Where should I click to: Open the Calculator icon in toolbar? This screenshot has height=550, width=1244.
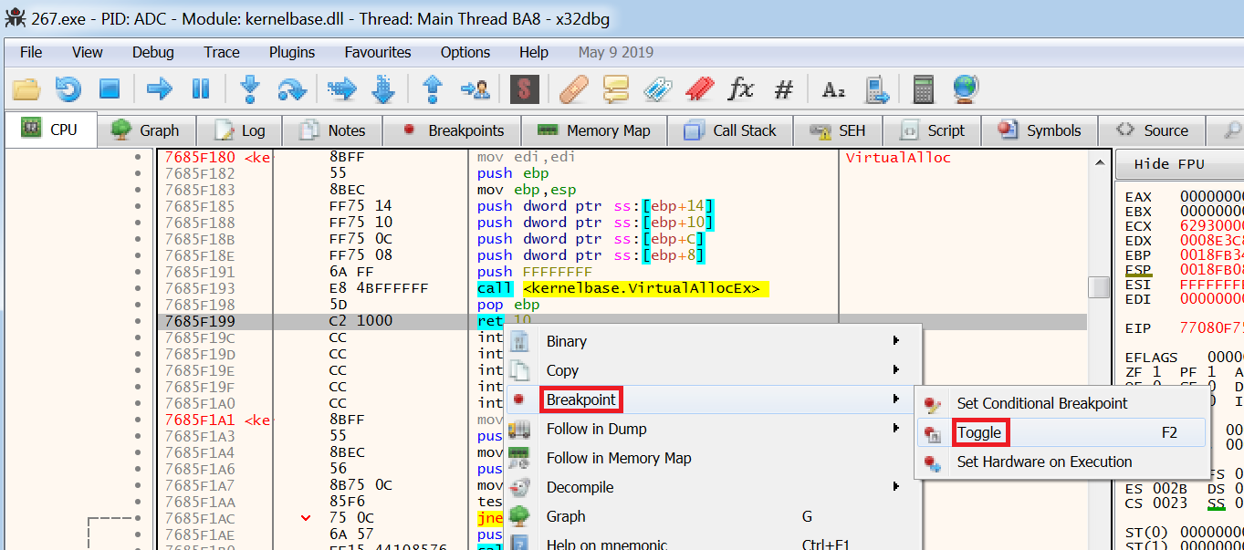(x=923, y=88)
